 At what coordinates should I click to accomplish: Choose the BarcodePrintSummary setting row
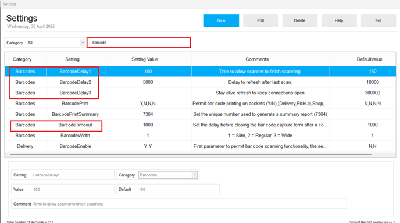[x=200, y=114]
